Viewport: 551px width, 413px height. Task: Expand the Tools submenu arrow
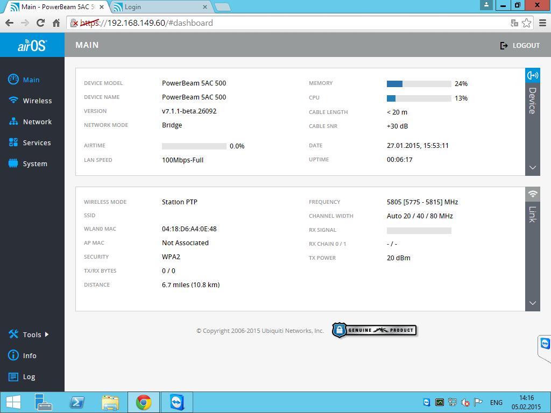coord(47,334)
